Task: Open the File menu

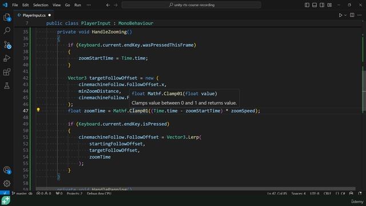Action: point(15,5)
